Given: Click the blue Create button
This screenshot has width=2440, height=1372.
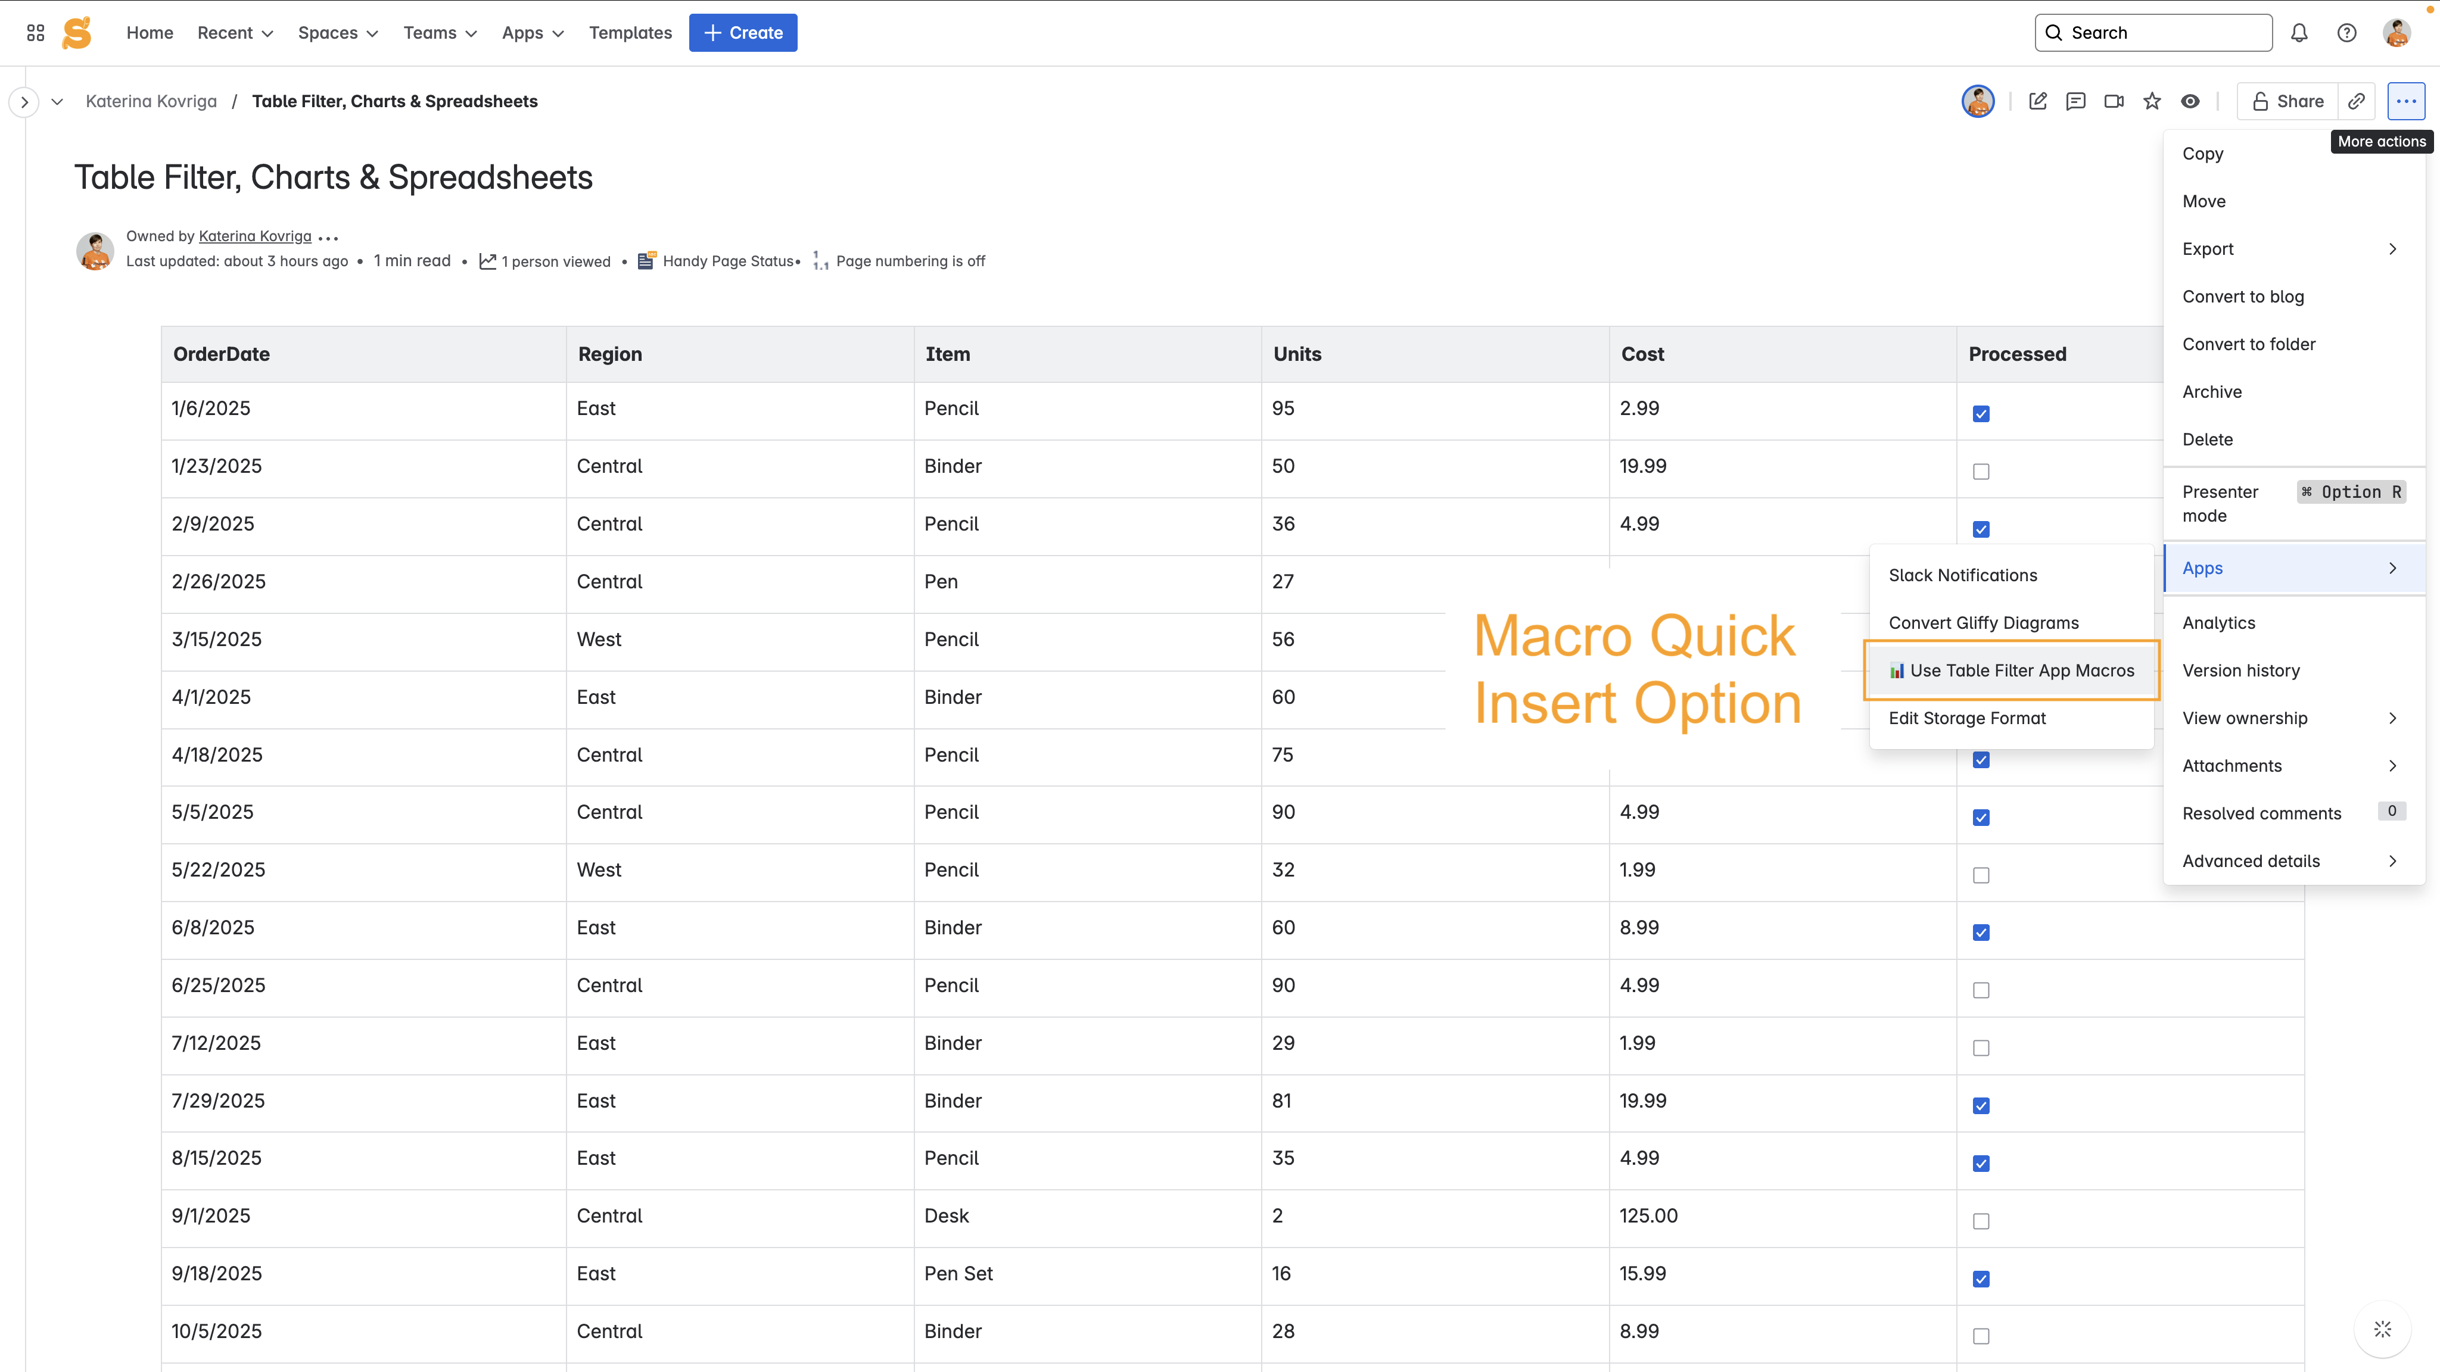Looking at the screenshot, I should [743, 33].
